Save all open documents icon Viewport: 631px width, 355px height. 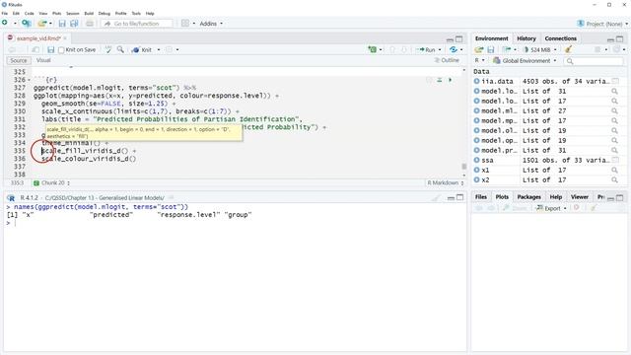[x=74, y=24]
